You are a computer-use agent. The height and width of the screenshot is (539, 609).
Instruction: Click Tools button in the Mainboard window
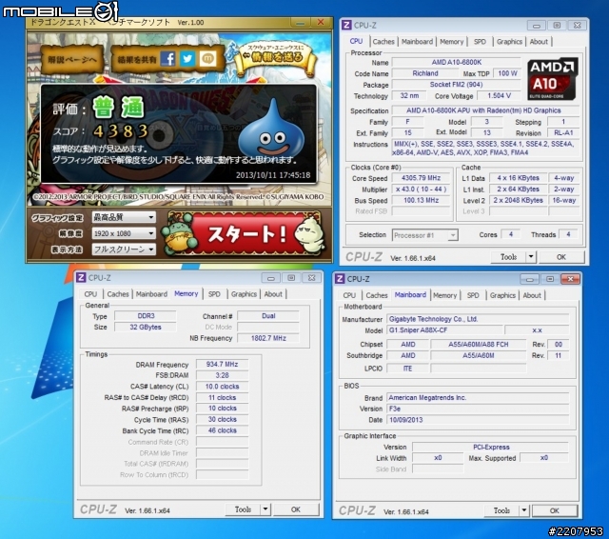pyautogui.click(x=501, y=510)
